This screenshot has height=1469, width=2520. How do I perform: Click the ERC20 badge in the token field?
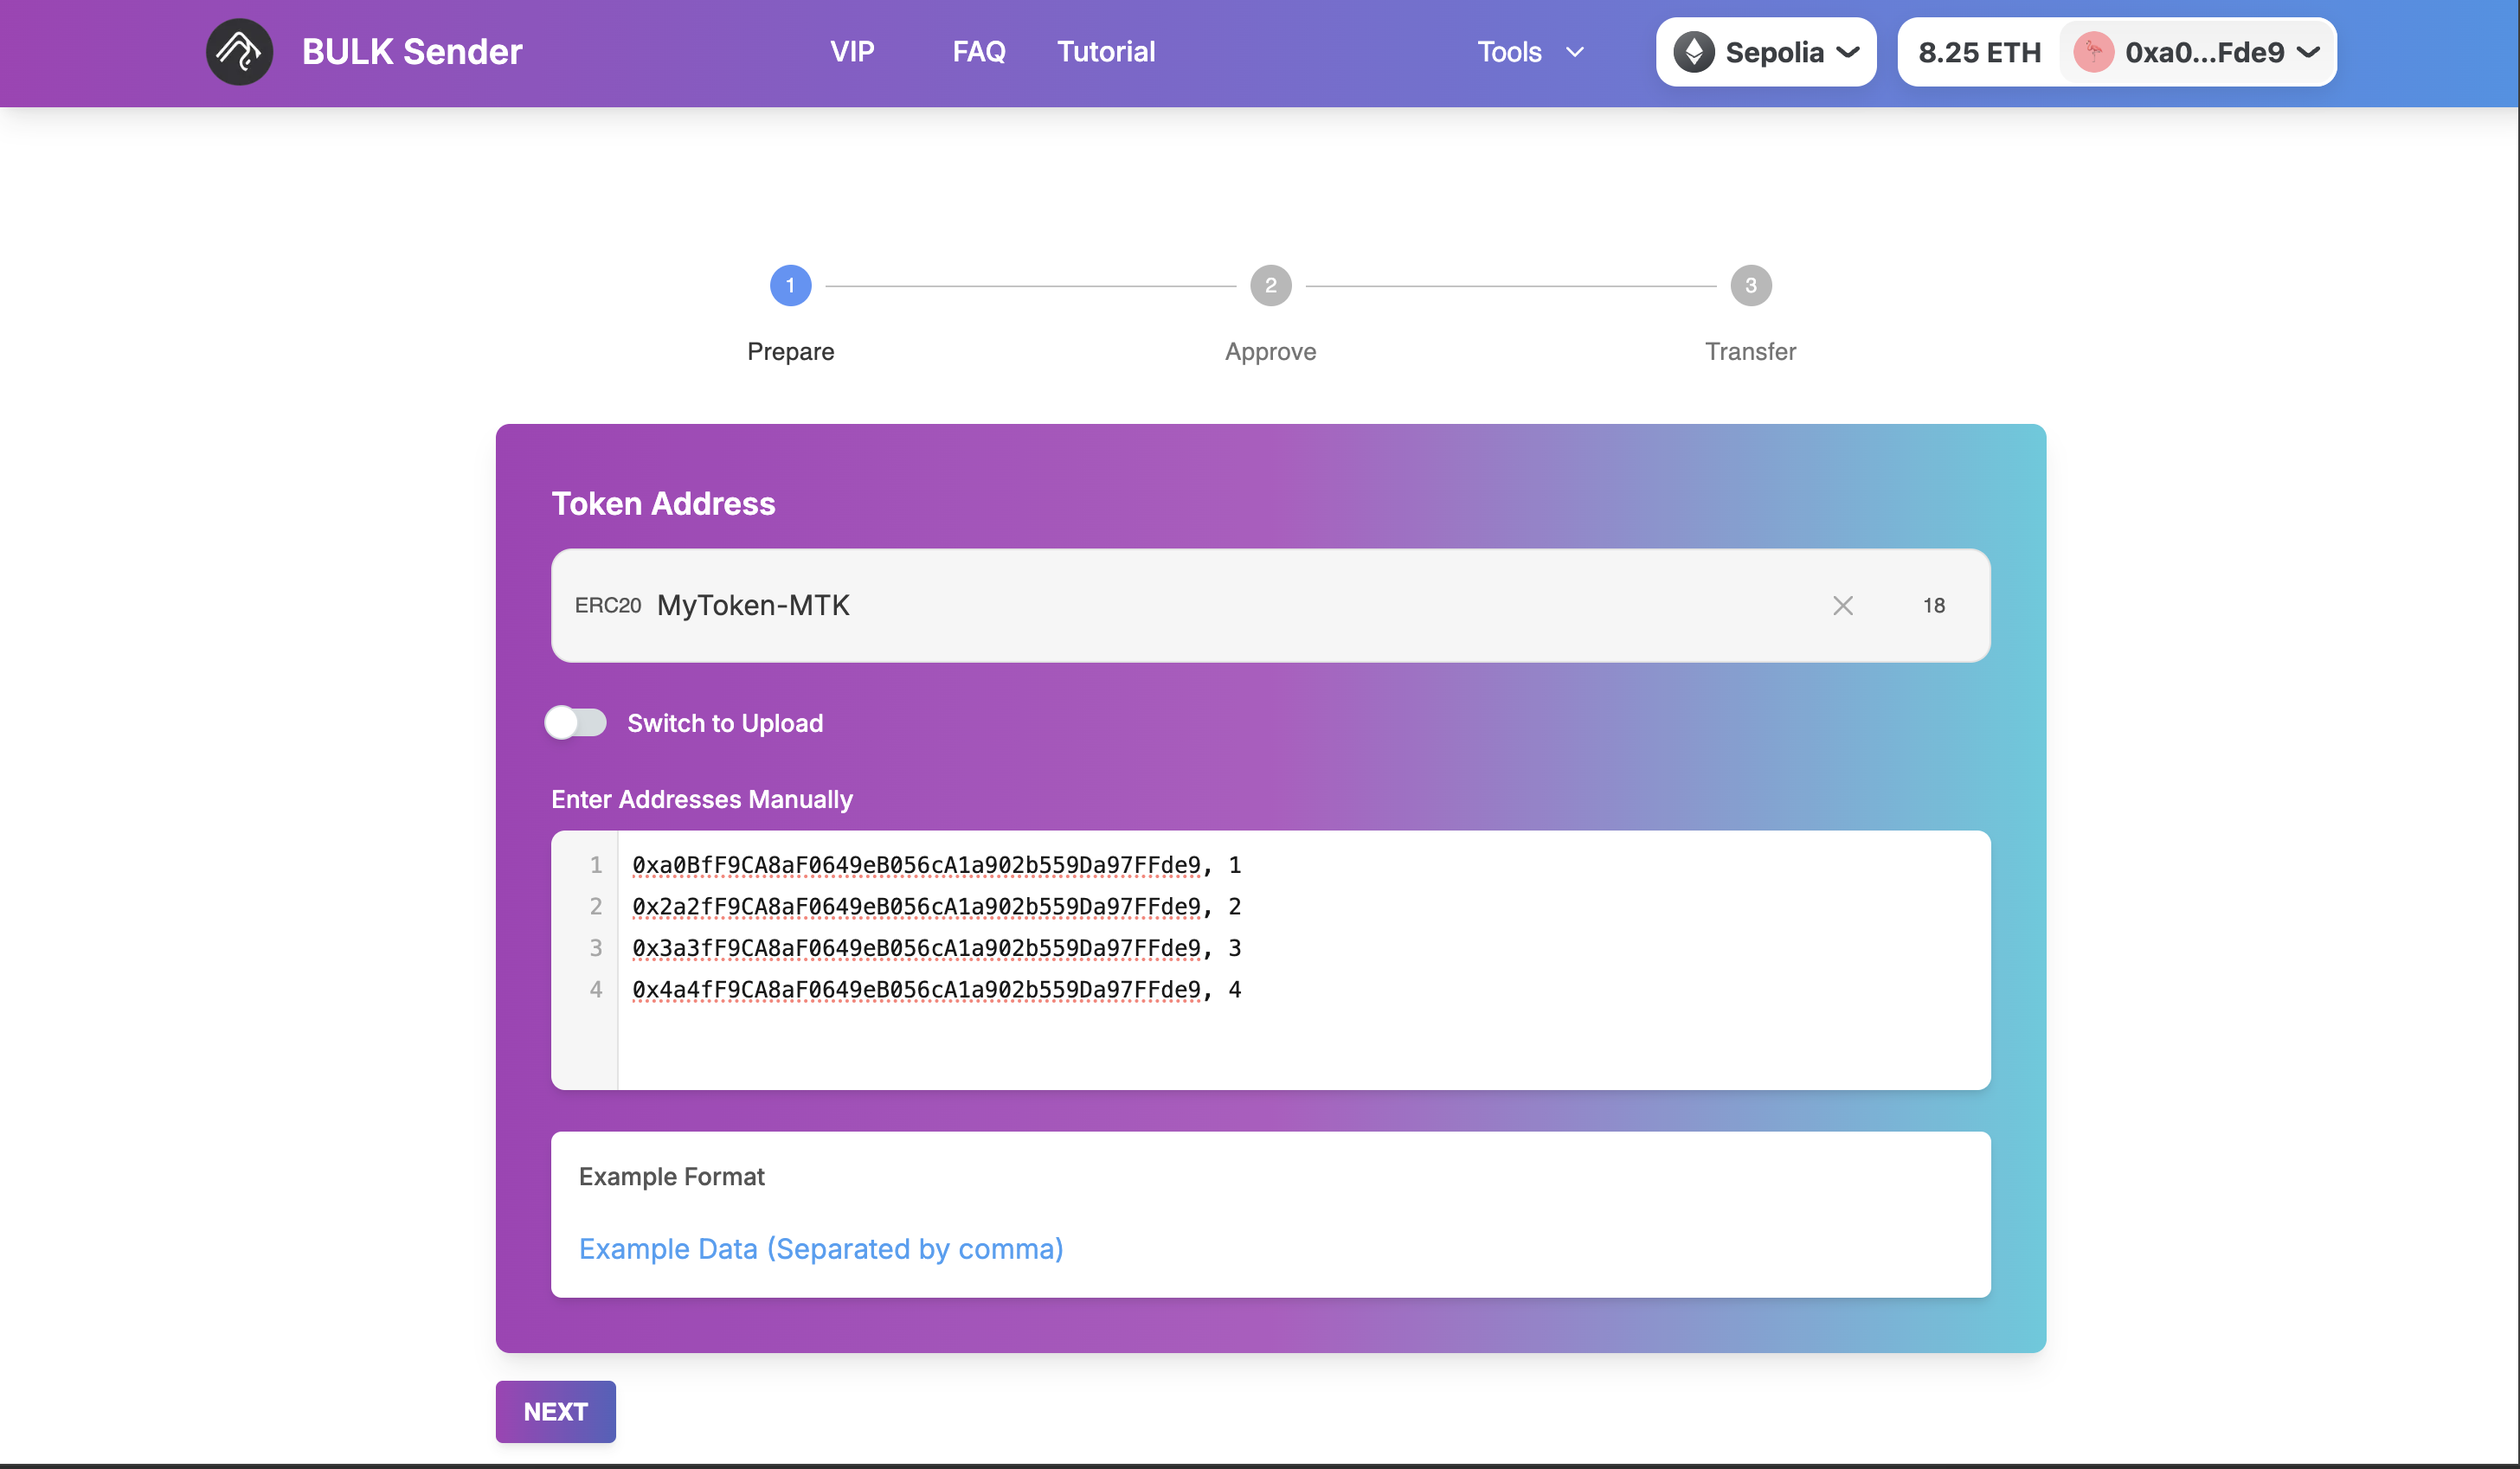pos(608,605)
